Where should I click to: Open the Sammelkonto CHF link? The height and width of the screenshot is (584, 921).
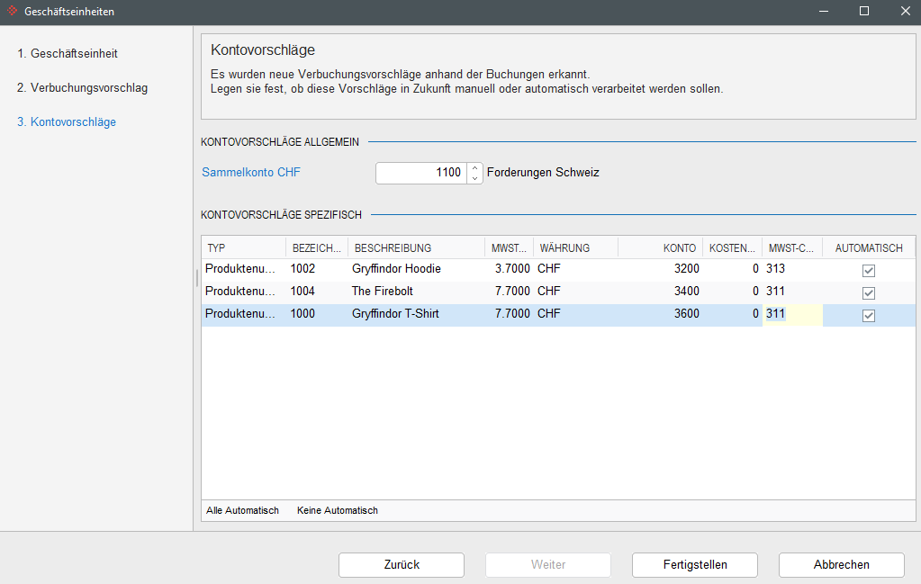(x=251, y=173)
